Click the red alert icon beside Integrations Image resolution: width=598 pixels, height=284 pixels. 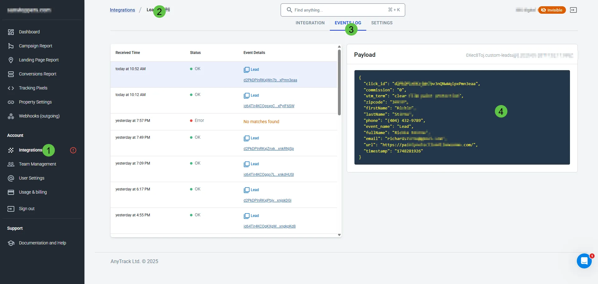point(73,150)
